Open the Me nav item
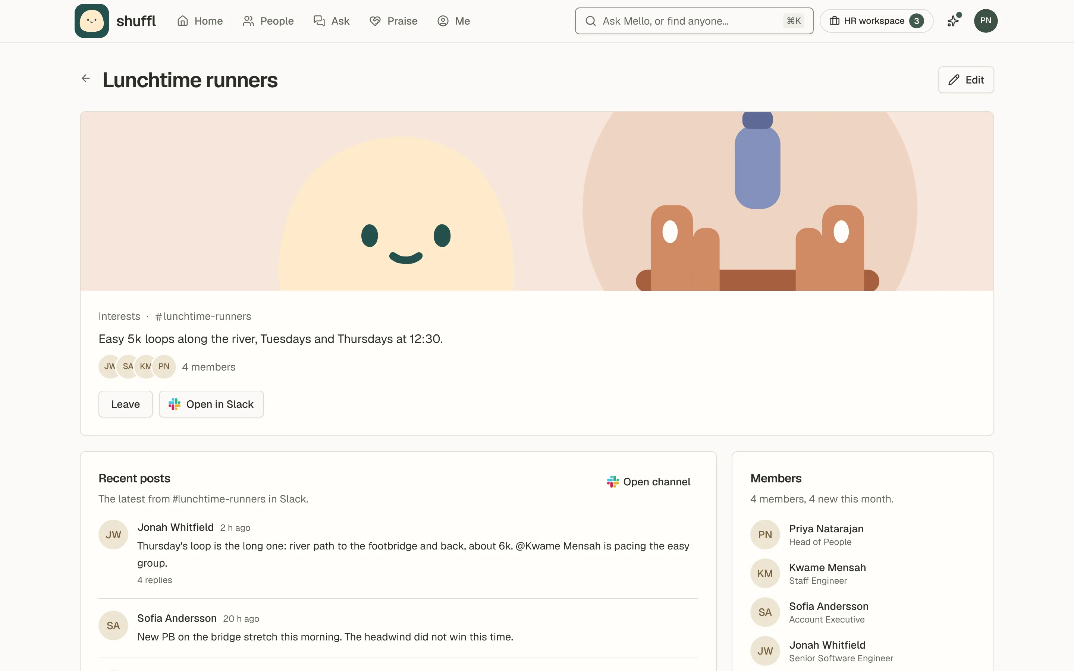The width and height of the screenshot is (1074, 671). click(x=453, y=21)
